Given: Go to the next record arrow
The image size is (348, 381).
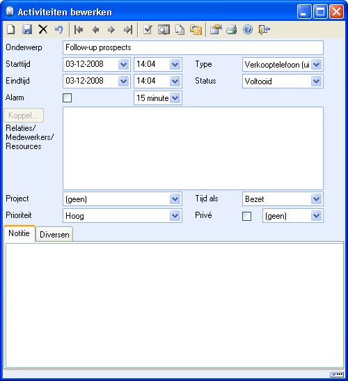Looking at the screenshot, I should [x=111, y=30].
